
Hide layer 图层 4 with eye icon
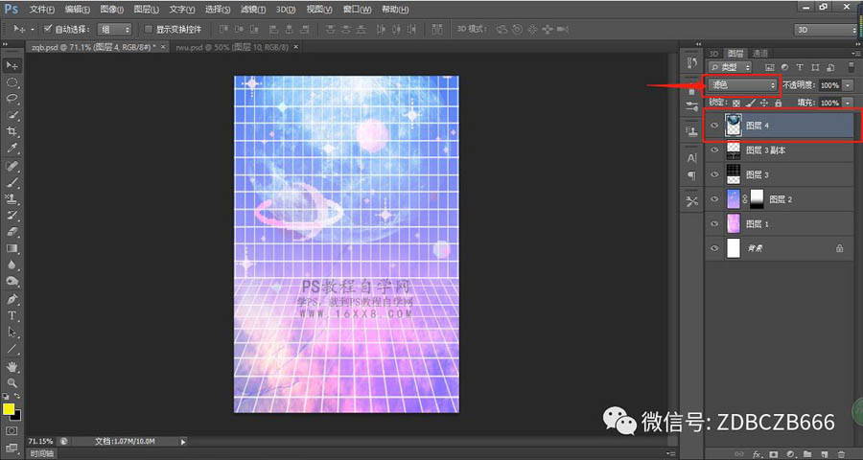click(x=714, y=126)
